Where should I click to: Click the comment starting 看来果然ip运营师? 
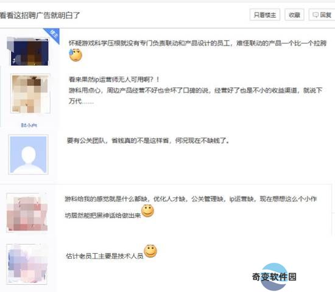[196, 90]
